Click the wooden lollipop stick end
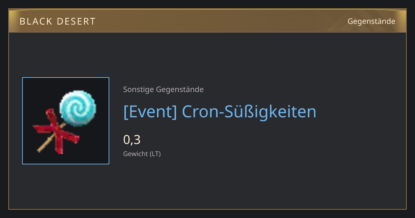415x218 pixels. tap(41, 149)
